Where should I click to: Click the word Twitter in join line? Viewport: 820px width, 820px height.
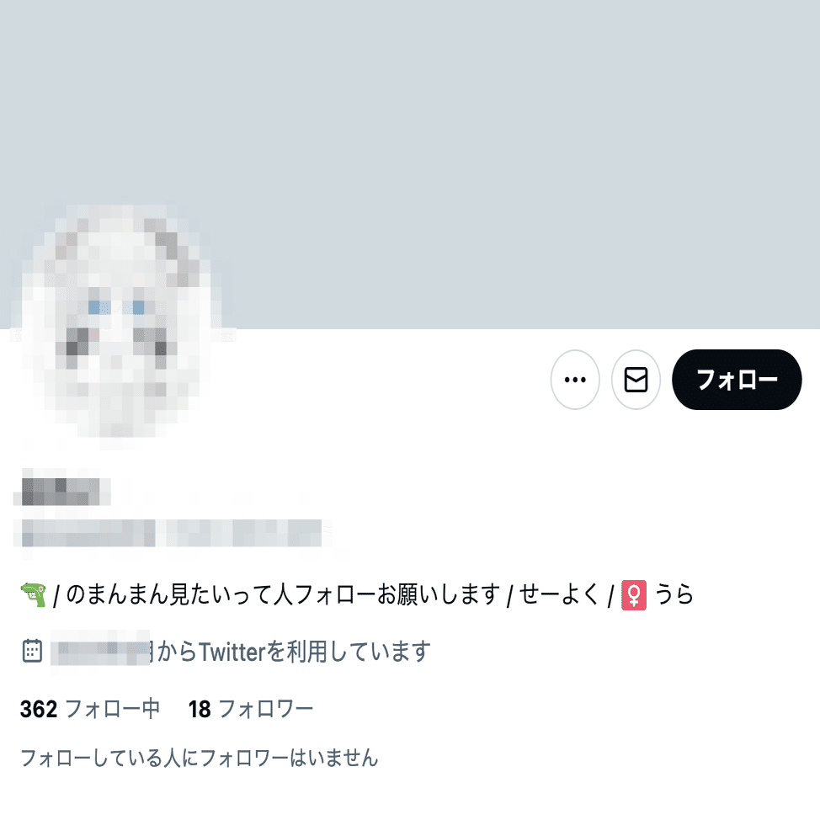pyautogui.click(x=232, y=652)
